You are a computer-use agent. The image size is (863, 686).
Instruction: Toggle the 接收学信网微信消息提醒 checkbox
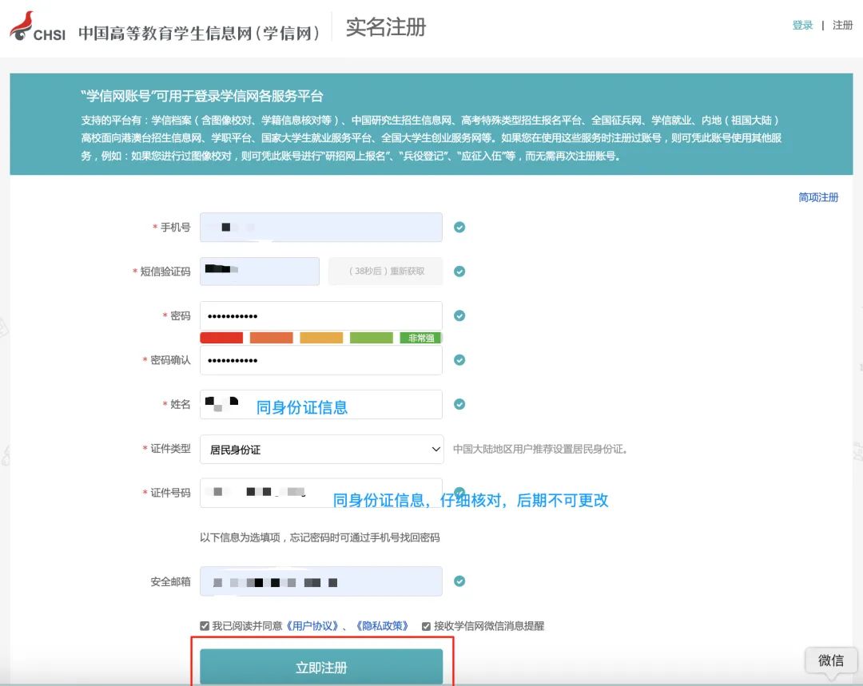coord(426,626)
